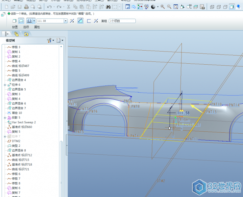This screenshot has height=197, width=243.
Task: Switch display to hidden line style
Action: pos(219,7)
